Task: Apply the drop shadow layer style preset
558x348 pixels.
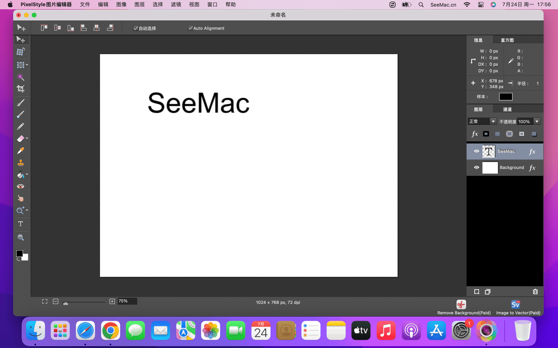Action: (x=534, y=134)
